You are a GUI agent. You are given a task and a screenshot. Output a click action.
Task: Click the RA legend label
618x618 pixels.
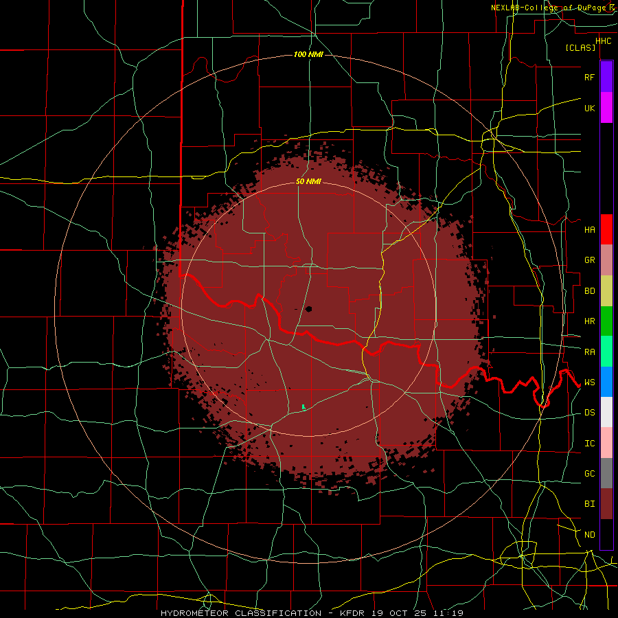pos(589,352)
